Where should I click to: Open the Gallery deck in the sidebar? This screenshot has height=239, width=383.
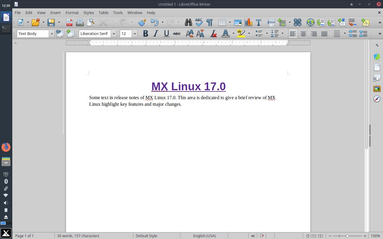click(x=377, y=88)
